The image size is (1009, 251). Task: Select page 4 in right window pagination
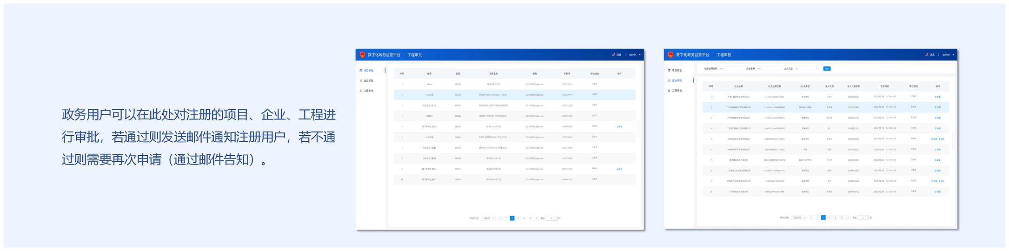[836, 218]
